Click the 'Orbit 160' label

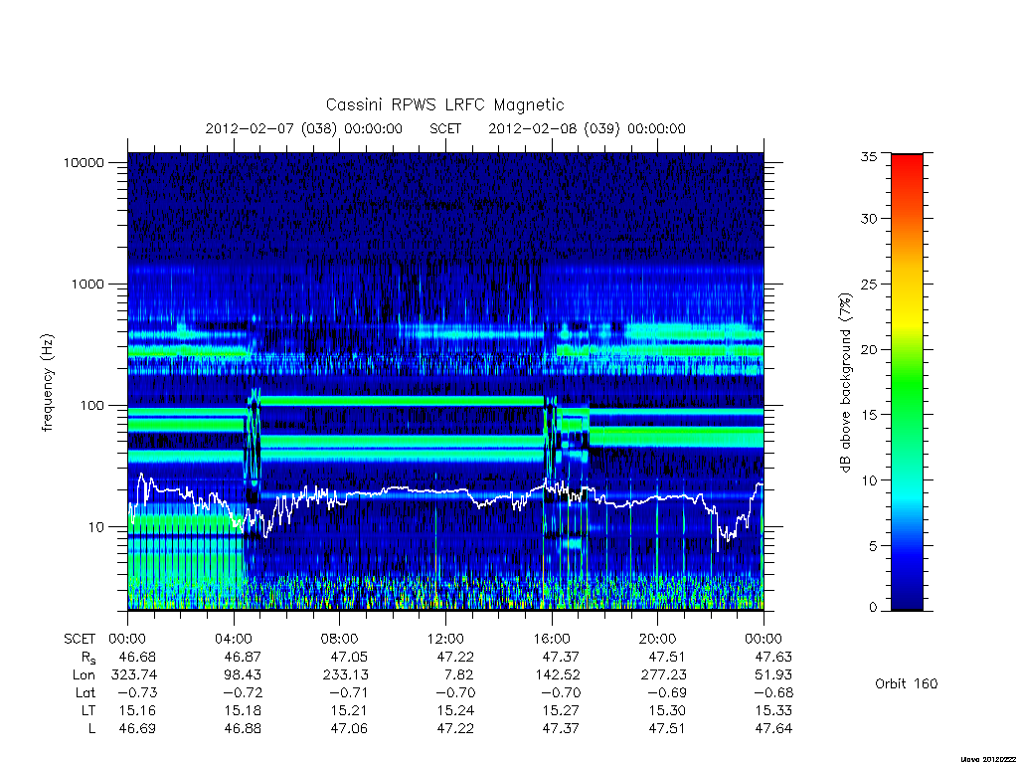click(x=907, y=684)
